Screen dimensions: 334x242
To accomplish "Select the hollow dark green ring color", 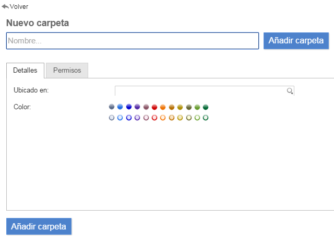I will (206, 118).
